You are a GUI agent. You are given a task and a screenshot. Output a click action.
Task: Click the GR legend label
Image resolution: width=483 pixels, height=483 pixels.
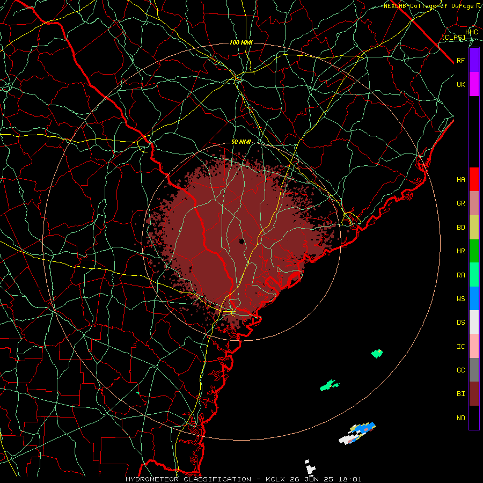tap(461, 203)
